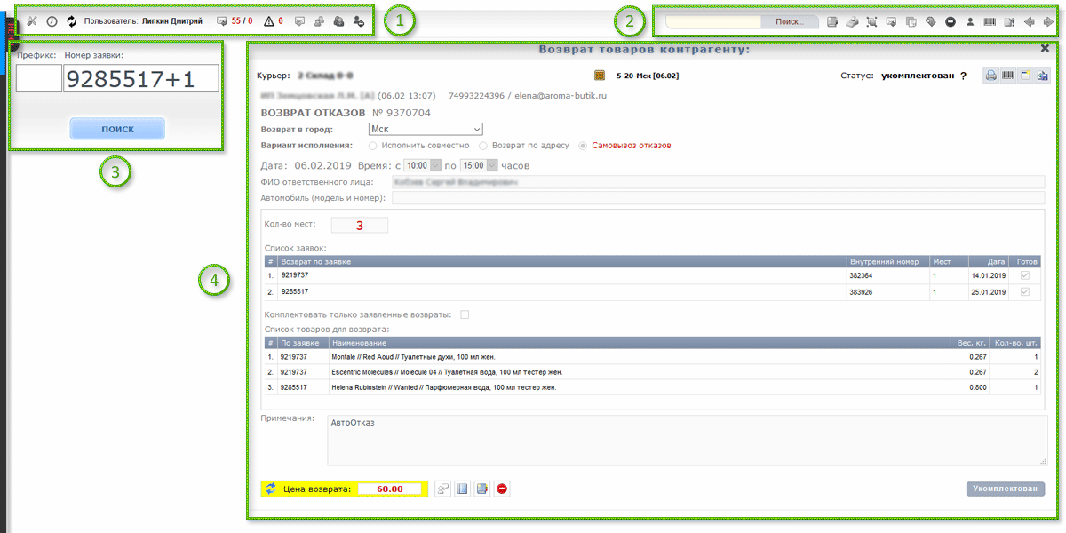This screenshot has height=533, width=1066.
Task: Select the "Возврат по адресу" radio option
Action: click(x=483, y=145)
